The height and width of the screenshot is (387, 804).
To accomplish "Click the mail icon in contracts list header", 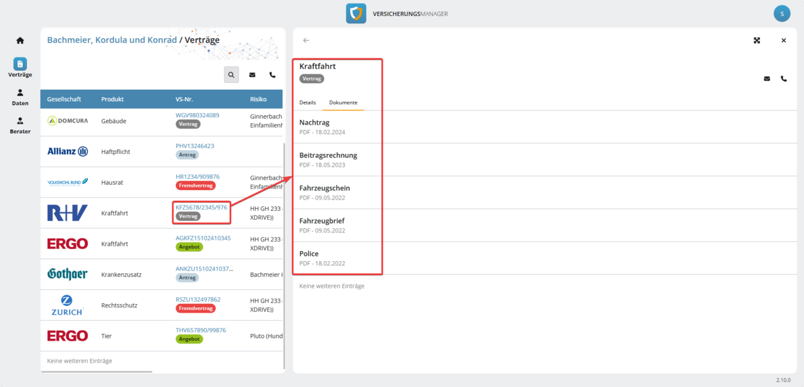I will pyautogui.click(x=252, y=75).
